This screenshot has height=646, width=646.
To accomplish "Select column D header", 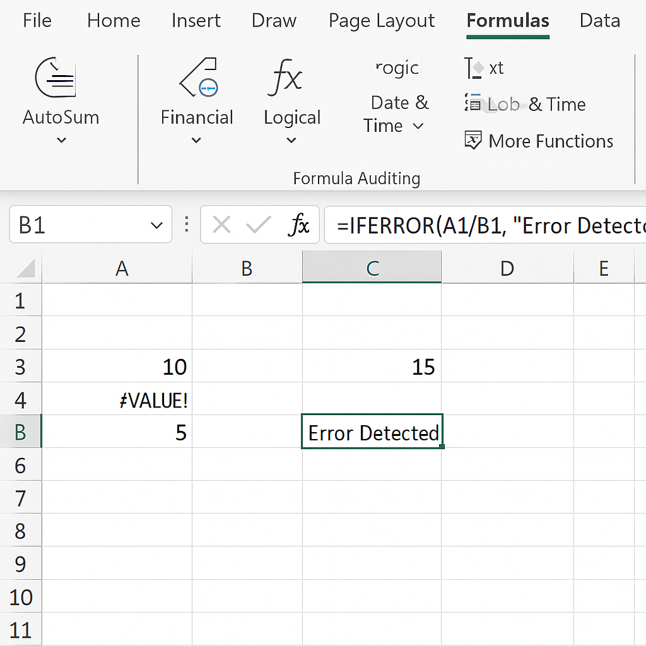I will [x=507, y=269].
